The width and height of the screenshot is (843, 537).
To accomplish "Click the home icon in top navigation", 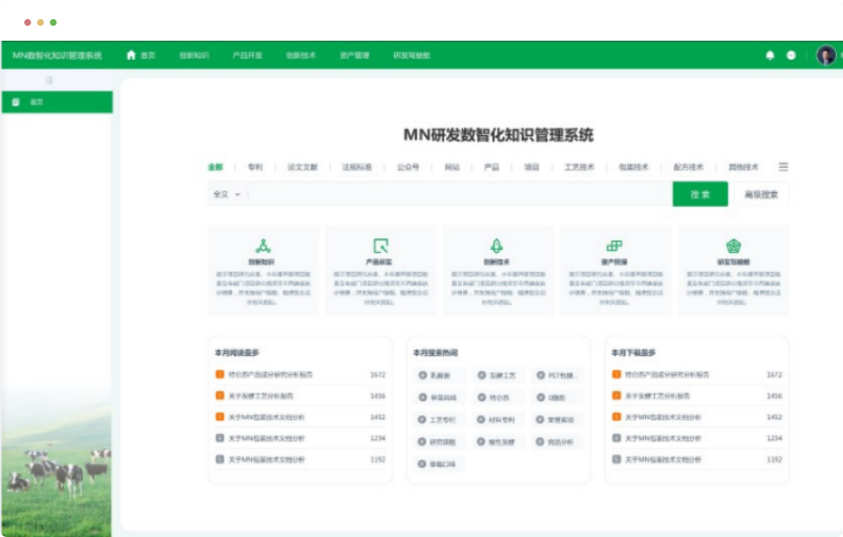I will (x=132, y=55).
